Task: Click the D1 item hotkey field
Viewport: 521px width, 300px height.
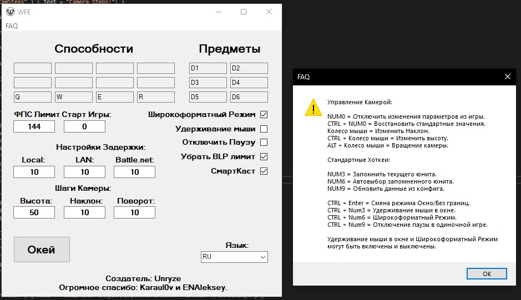Action: 208,68
